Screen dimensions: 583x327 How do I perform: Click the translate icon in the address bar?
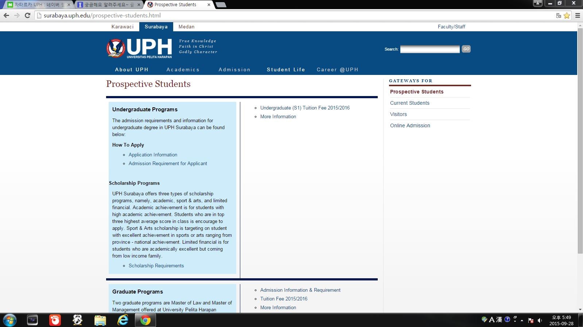558,15
